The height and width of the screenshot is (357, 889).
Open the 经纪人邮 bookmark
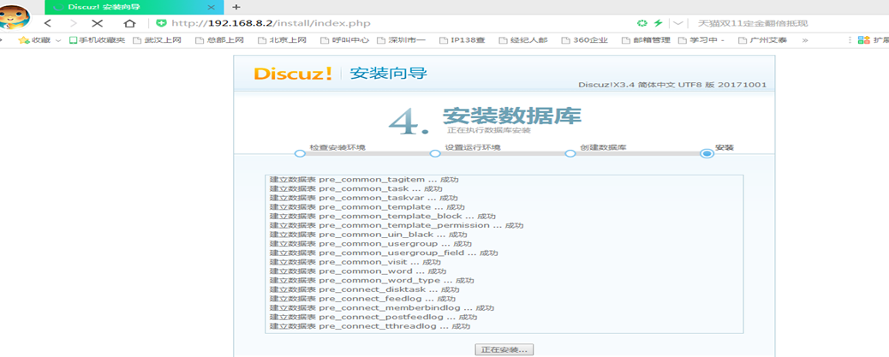pos(523,39)
